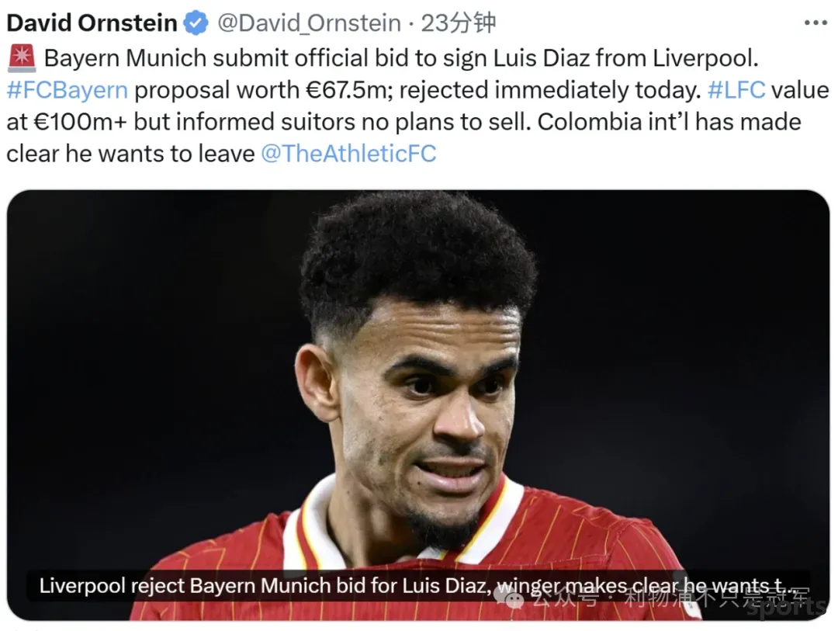Image resolution: width=838 pixels, height=631 pixels.
Task: Open the David Ornstein profile name
Action: (x=92, y=23)
